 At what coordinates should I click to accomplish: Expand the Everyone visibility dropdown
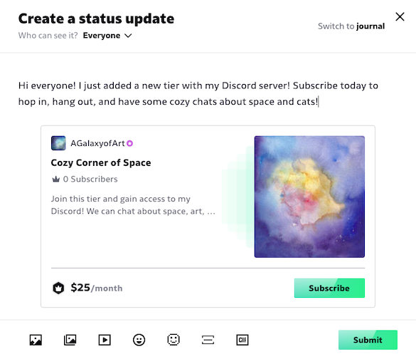coord(107,36)
